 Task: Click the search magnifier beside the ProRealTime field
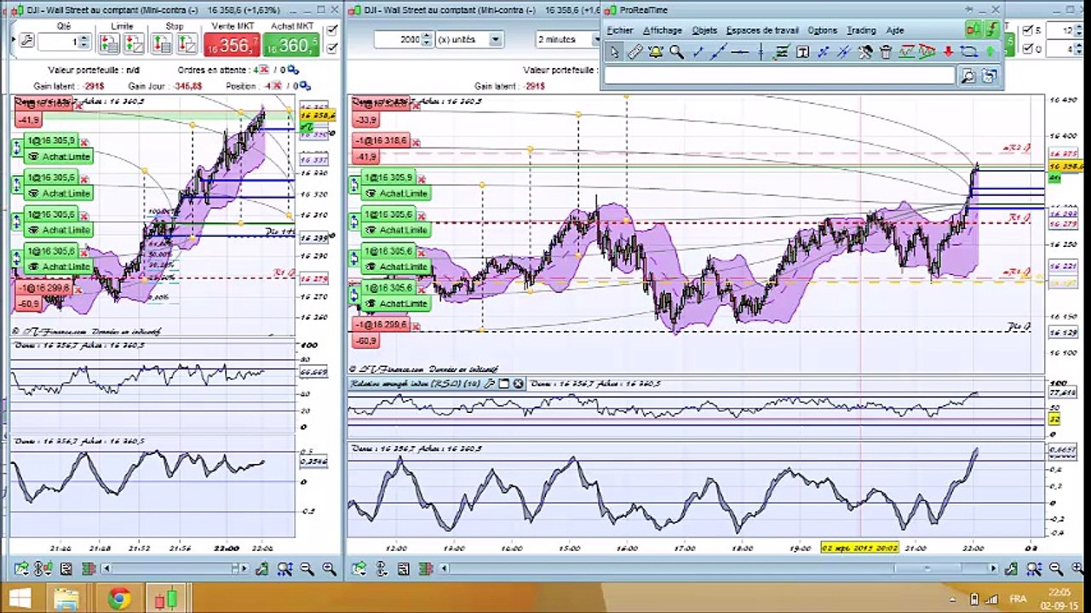point(968,76)
